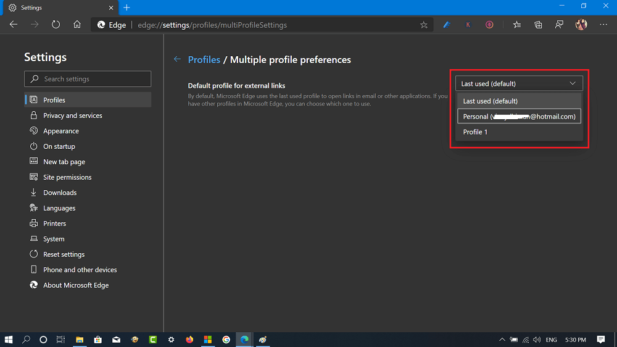Image resolution: width=617 pixels, height=347 pixels.
Task: Click the blue pen extension icon
Action: click(447, 25)
